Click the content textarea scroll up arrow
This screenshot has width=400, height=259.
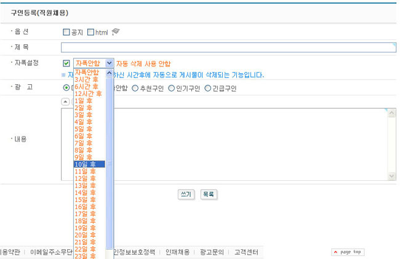[x=391, y=113]
